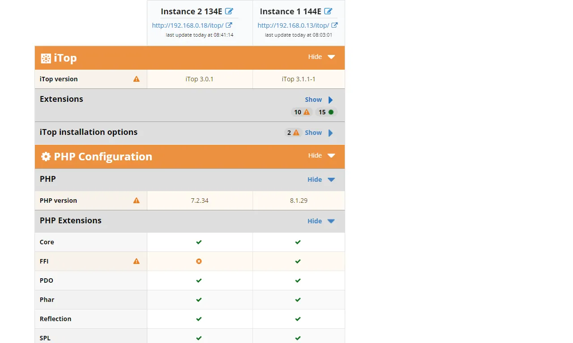Click Hide link in PHP Extensions
573x343 pixels.
[315, 221]
